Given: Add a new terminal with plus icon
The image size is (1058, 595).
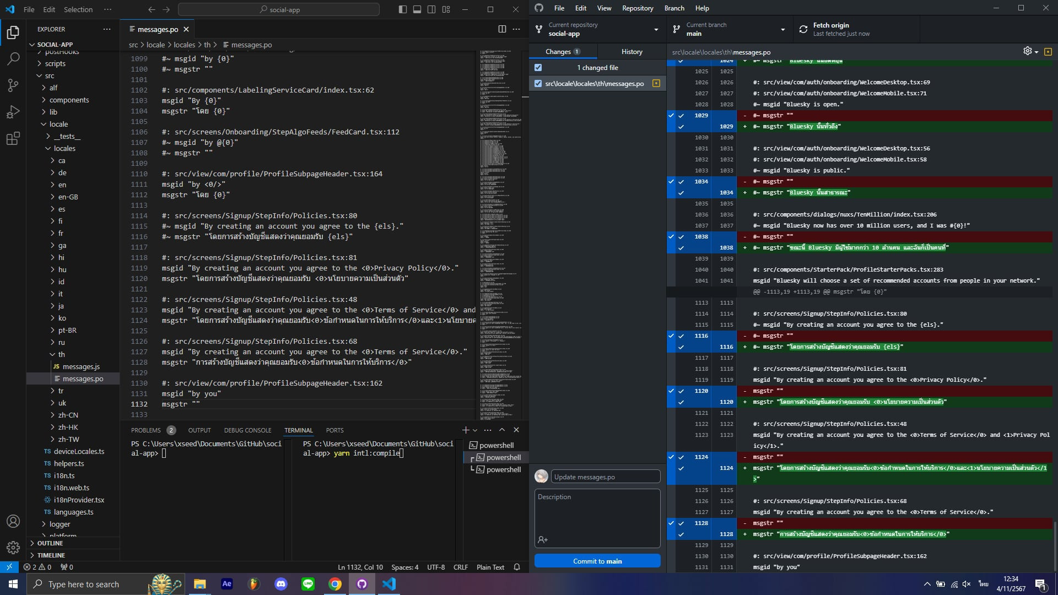Looking at the screenshot, I should click(465, 430).
